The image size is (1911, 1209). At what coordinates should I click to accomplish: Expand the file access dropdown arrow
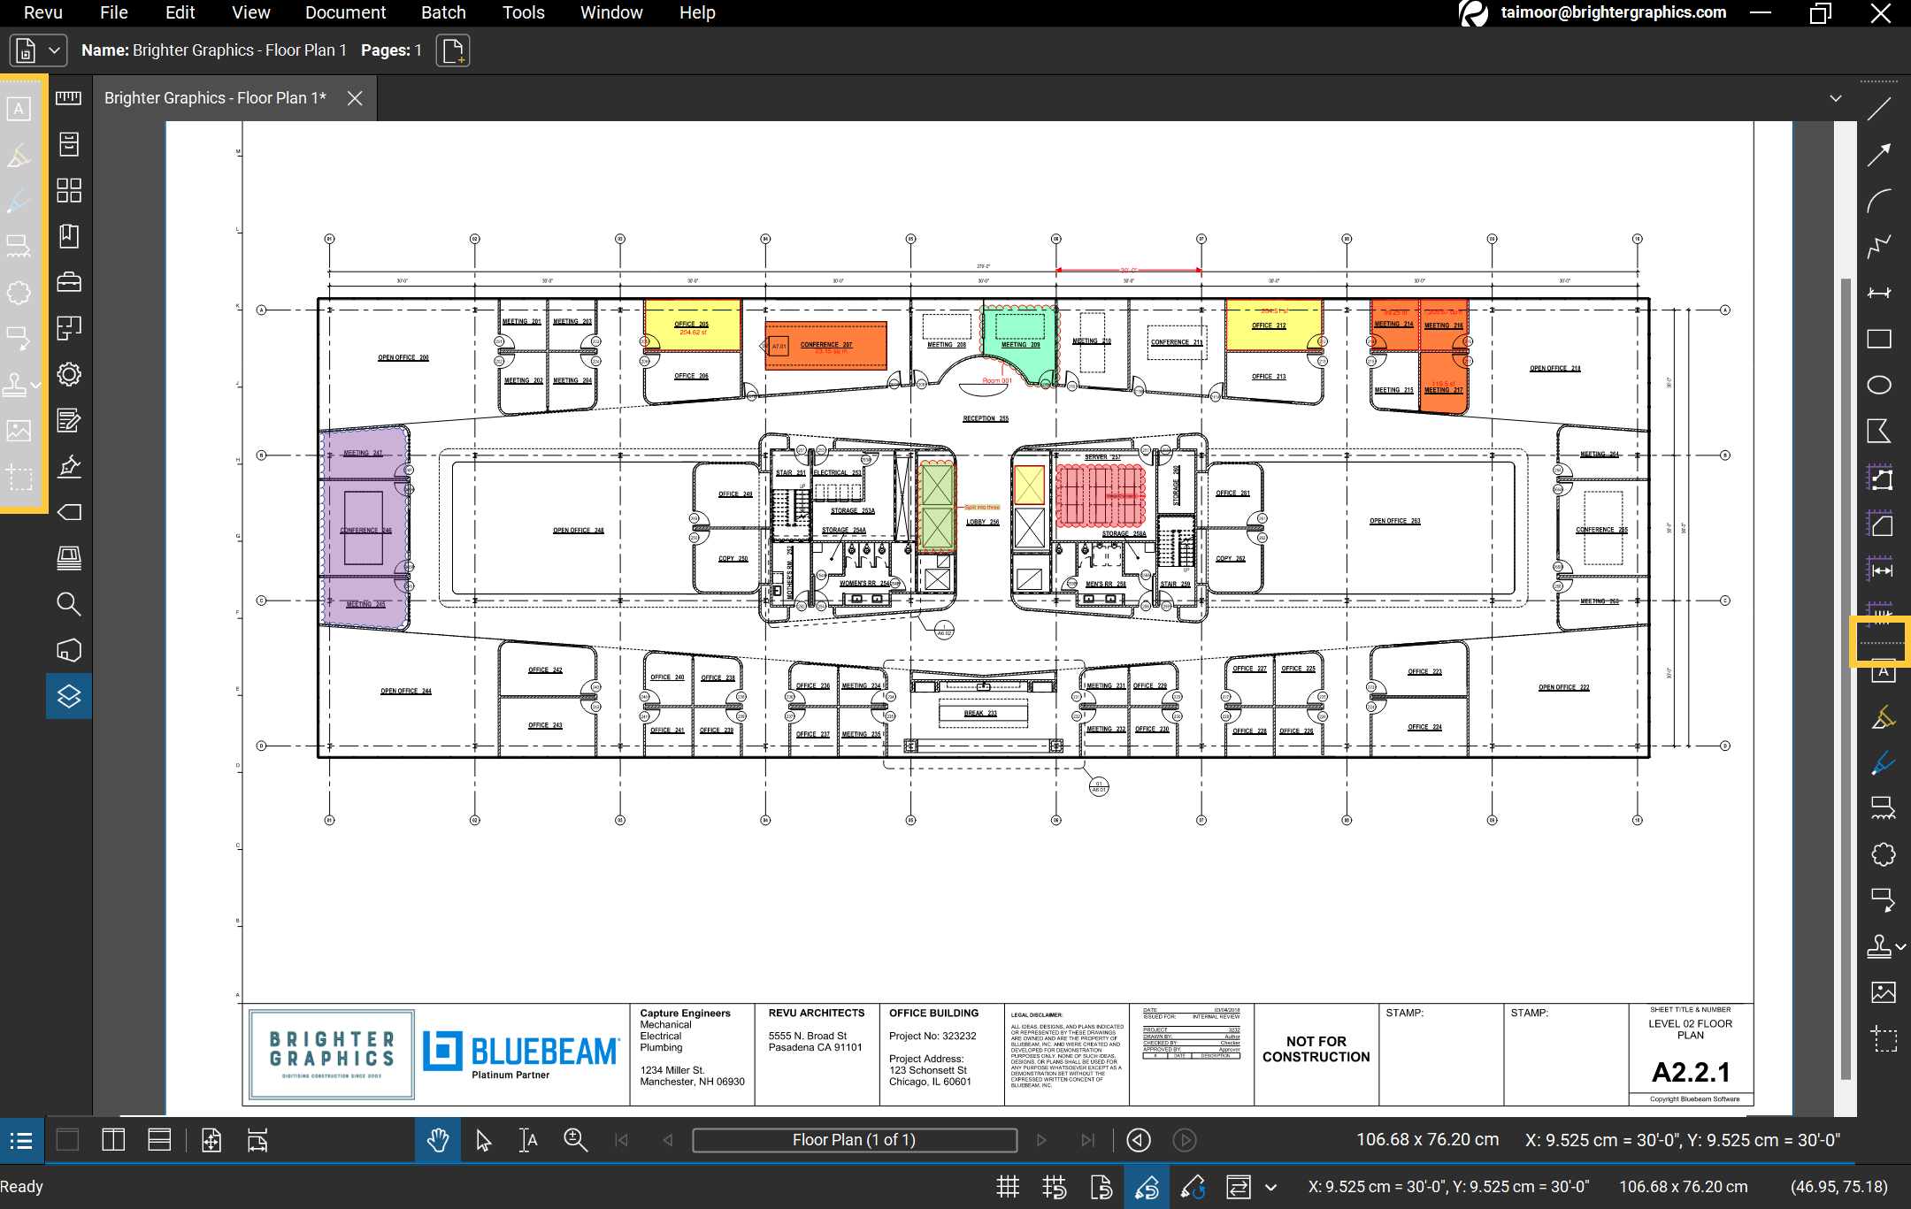pos(54,50)
